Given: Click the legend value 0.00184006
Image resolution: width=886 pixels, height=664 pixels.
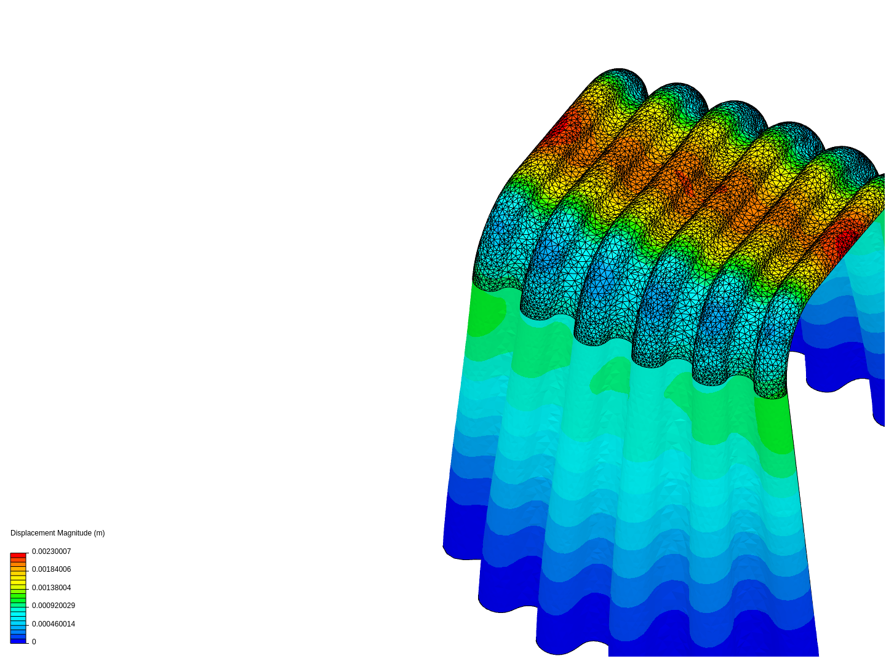Looking at the screenshot, I should (51, 569).
